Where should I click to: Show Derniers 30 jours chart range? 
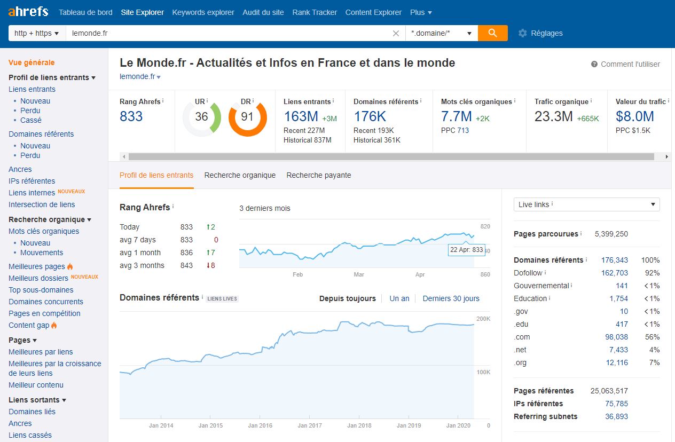coord(451,298)
